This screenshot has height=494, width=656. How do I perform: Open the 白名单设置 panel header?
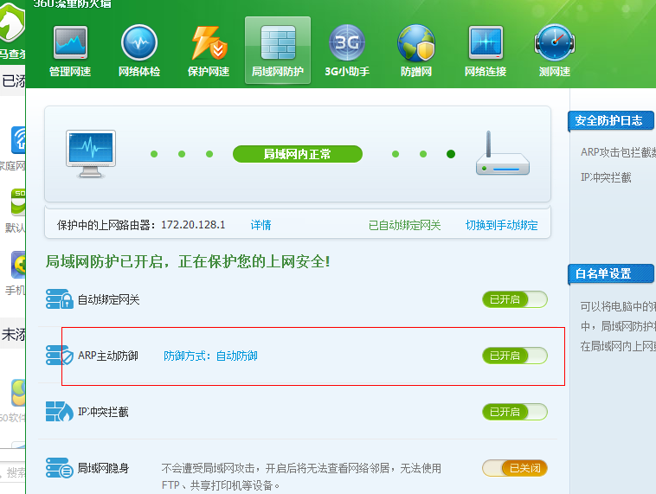pyautogui.click(x=603, y=273)
